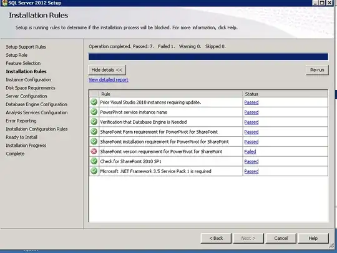Go to previous page with Back button

pos(216,238)
